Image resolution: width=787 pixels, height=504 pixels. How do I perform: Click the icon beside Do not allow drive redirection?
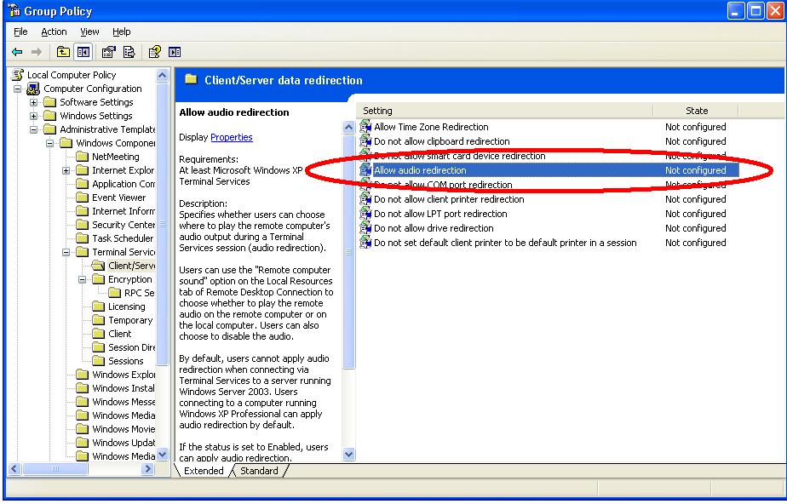[365, 228]
